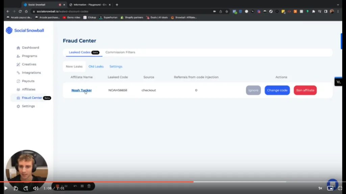Ban affiliate Noah Tucker

(305, 90)
